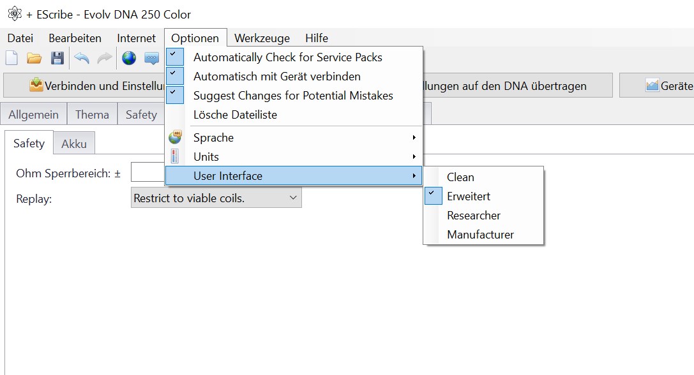Click the Open folder icon
Screen dimensions: 694x375
pos(34,58)
